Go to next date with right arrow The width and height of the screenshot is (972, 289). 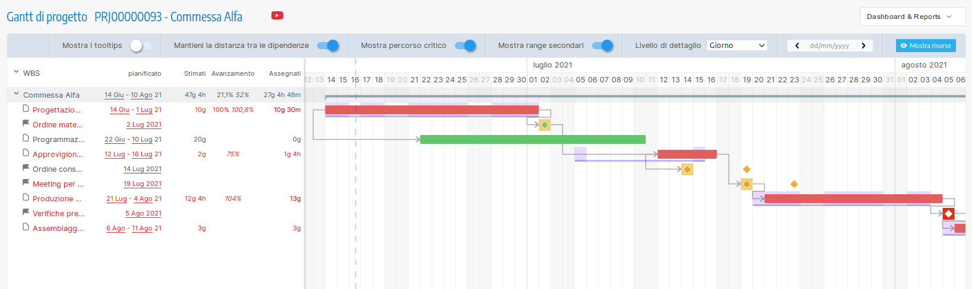[x=863, y=46]
